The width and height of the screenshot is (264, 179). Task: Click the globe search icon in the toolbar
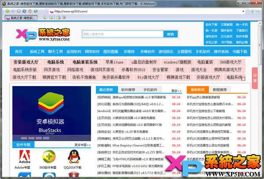pos(36,11)
